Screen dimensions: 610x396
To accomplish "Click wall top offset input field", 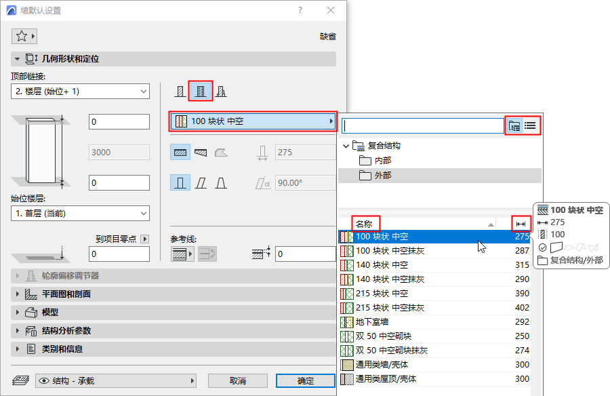I will (119, 122).
